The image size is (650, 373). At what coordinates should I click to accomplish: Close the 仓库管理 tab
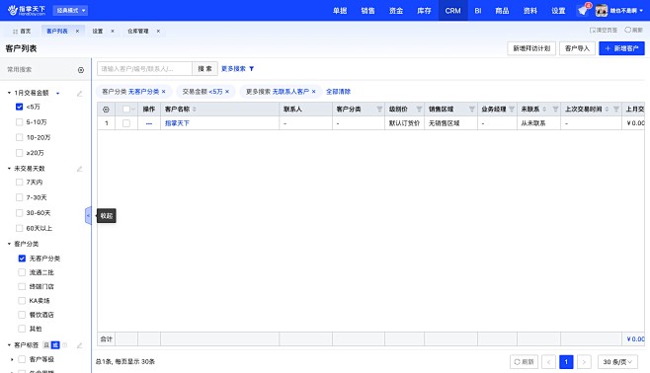tap(158, 31)
